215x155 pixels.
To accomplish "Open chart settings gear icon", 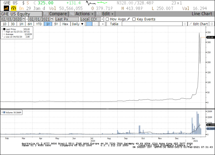I will point(212,24).
